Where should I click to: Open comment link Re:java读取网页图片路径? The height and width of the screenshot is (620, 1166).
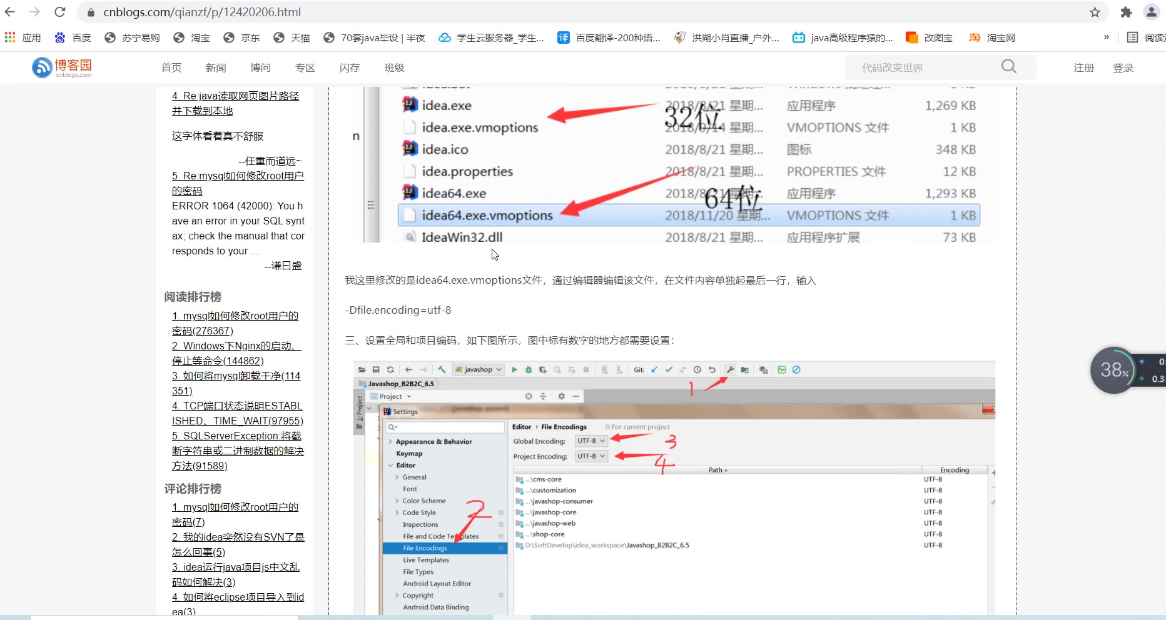(x=235, y=103)
